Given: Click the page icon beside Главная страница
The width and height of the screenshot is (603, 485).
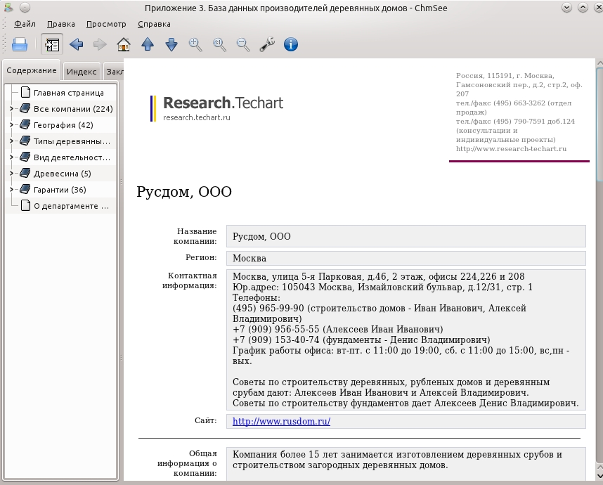Looking at the screenshot, I should 25,92.
